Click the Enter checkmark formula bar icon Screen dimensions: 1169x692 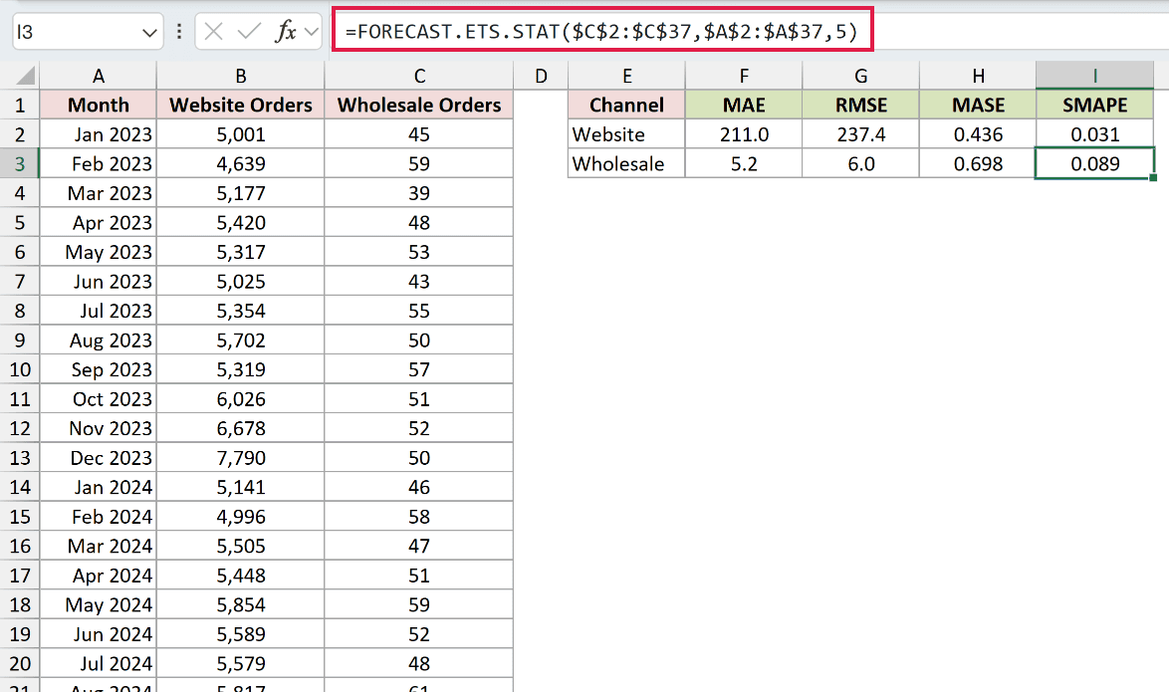pos(249,31)
